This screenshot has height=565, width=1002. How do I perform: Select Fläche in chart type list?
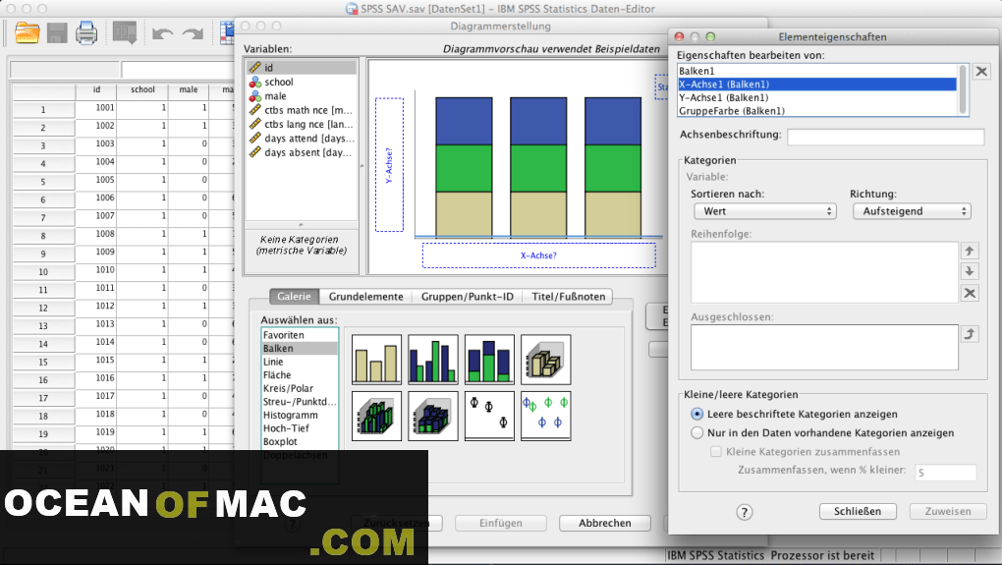[300, 375]
